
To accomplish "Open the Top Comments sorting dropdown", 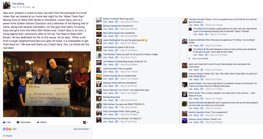I will (82, 129).
